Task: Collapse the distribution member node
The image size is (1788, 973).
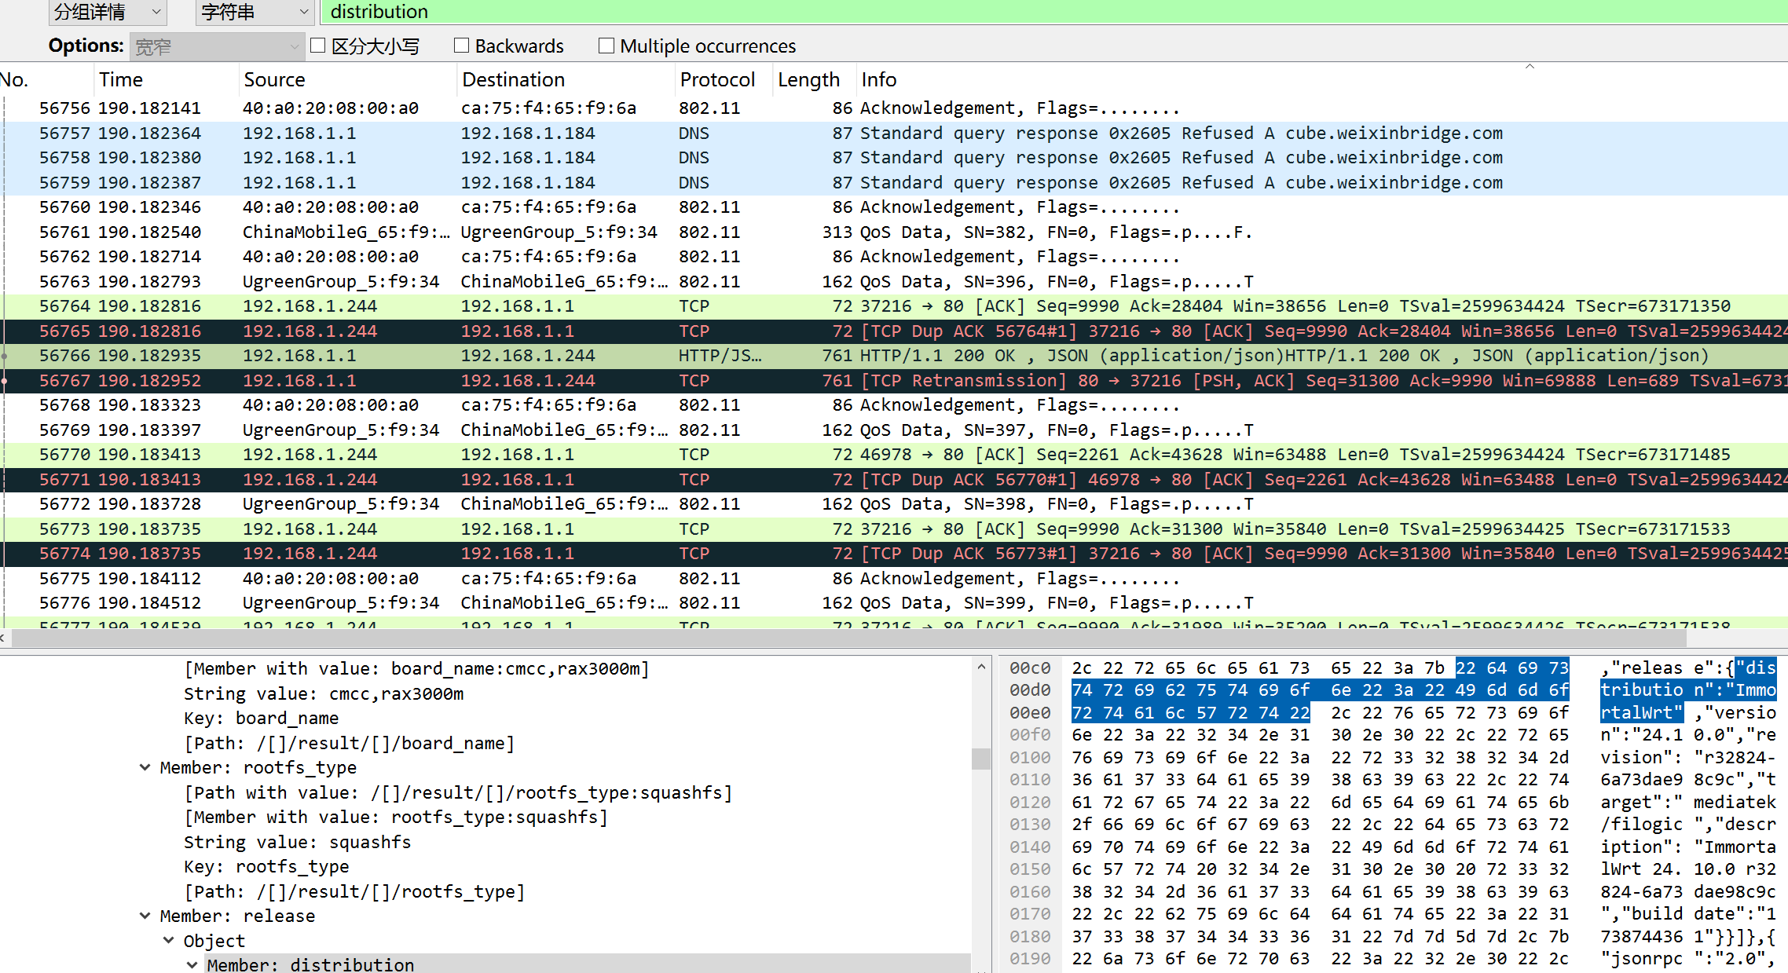Action: (192, 965)
